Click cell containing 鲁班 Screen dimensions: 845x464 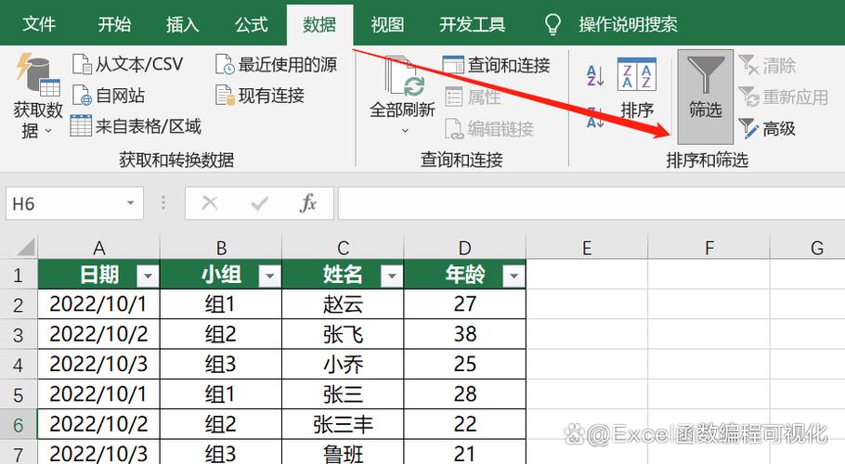[343, 453]
